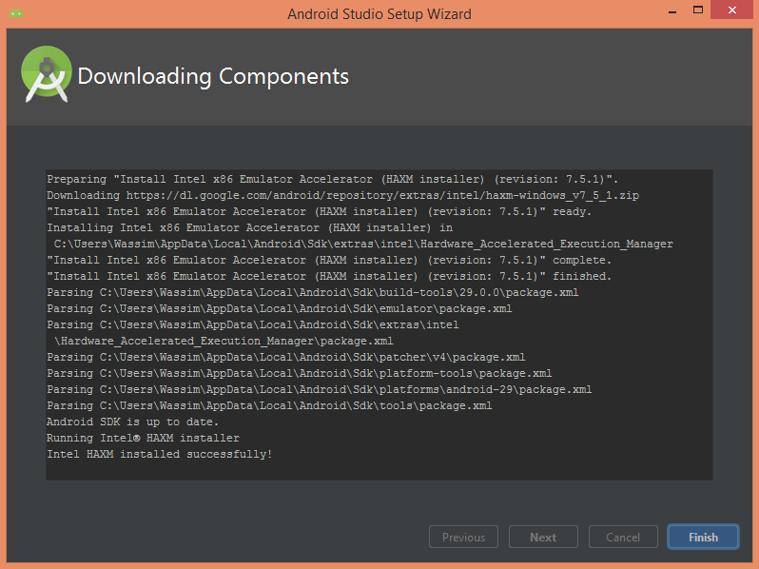Click the log line beginning 'Preparing "Install Intel x86'

[x=332, y=179]
